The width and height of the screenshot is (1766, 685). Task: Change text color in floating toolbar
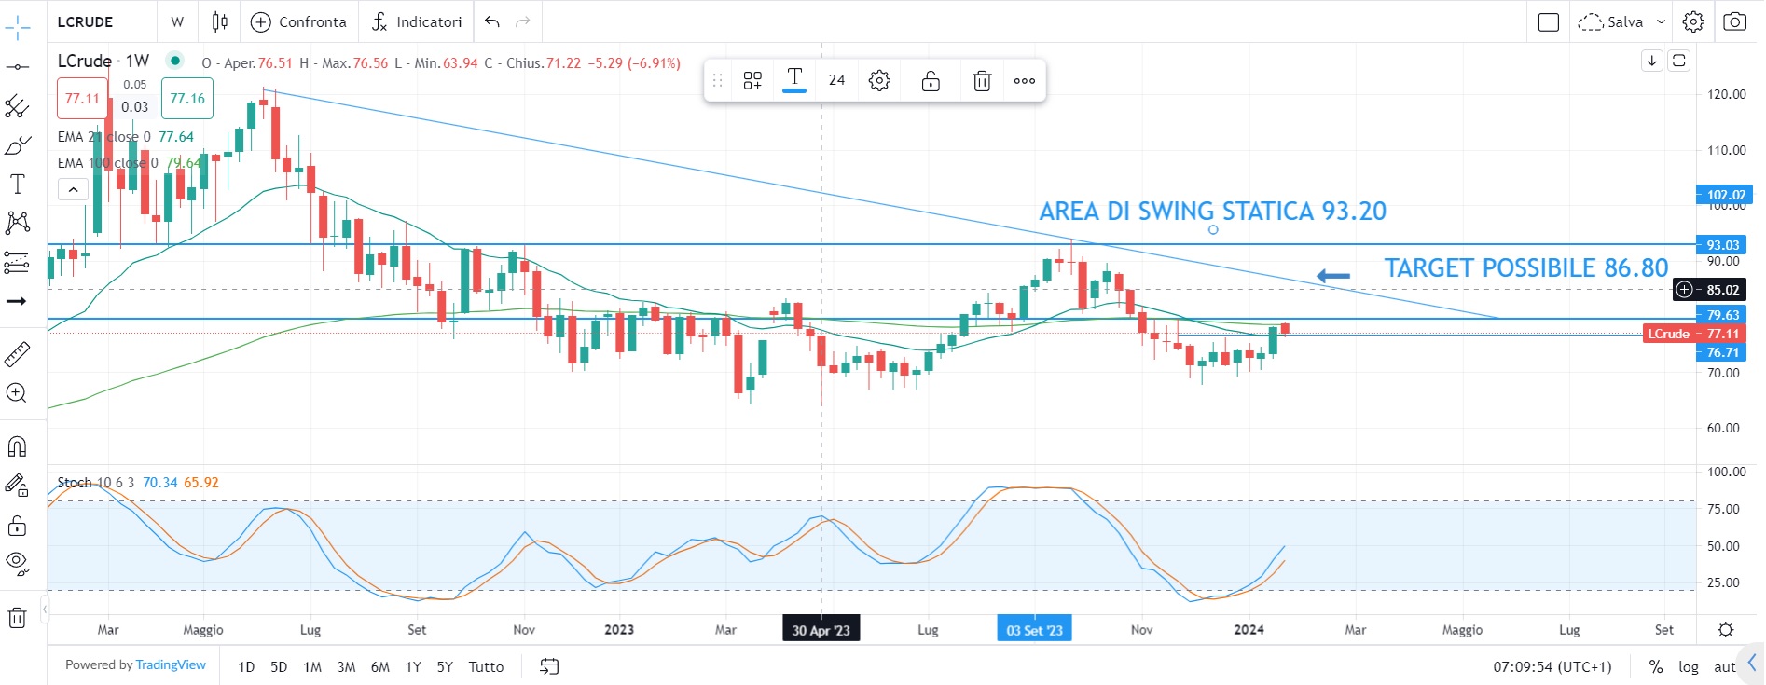tap(794, 81)
